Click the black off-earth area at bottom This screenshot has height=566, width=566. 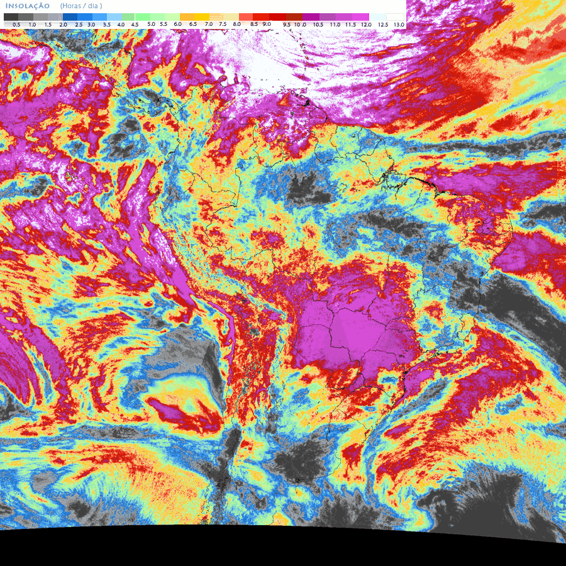pyautogui.click(x=283, y=547)
